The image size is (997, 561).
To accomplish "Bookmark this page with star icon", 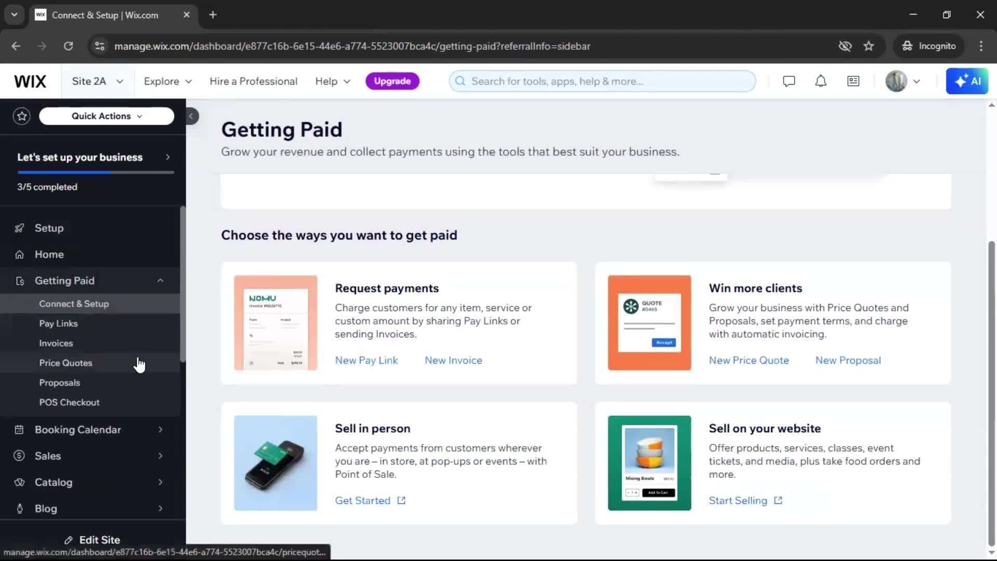I will pos(869,46).
